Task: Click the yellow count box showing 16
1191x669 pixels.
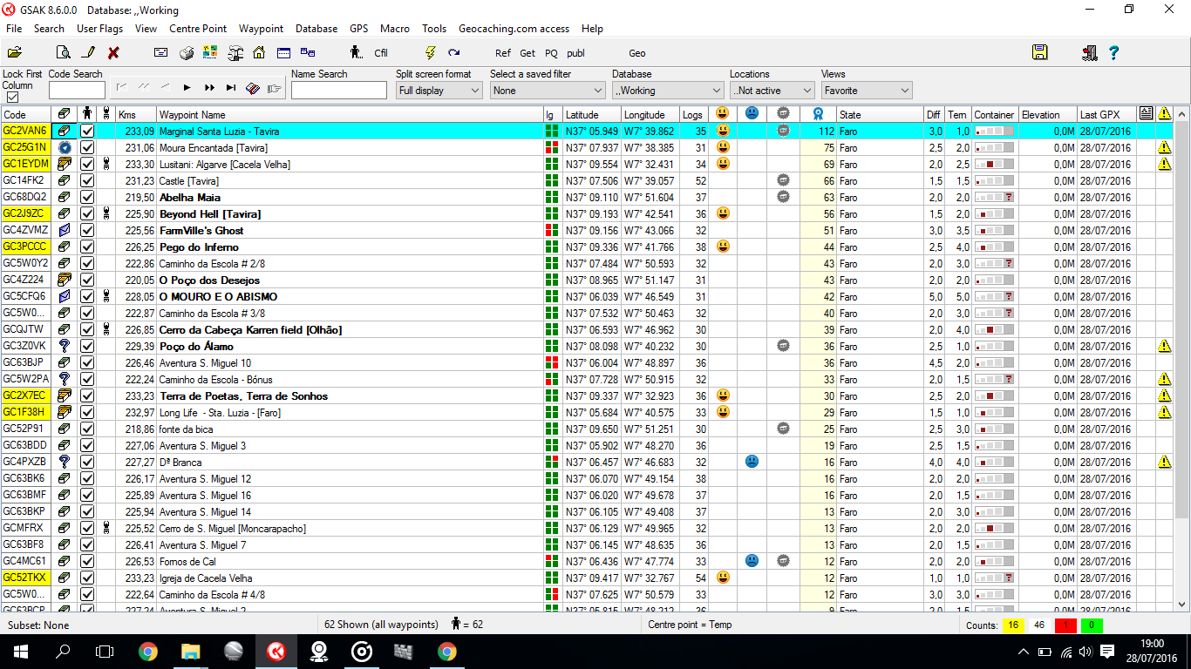Action: [1013, 625]
